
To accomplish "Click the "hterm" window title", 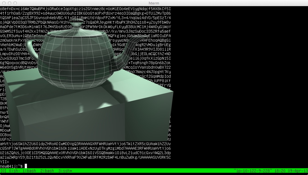I will coord(154,3).
